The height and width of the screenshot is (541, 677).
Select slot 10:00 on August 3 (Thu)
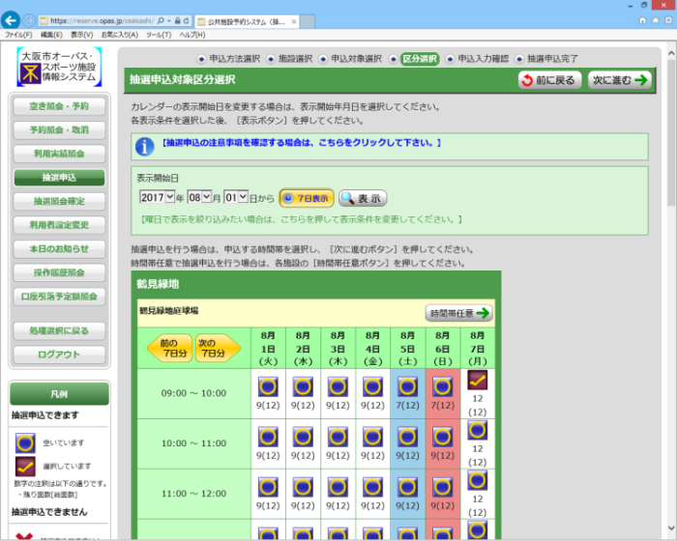pyautogui.click(x=338, y=437)
